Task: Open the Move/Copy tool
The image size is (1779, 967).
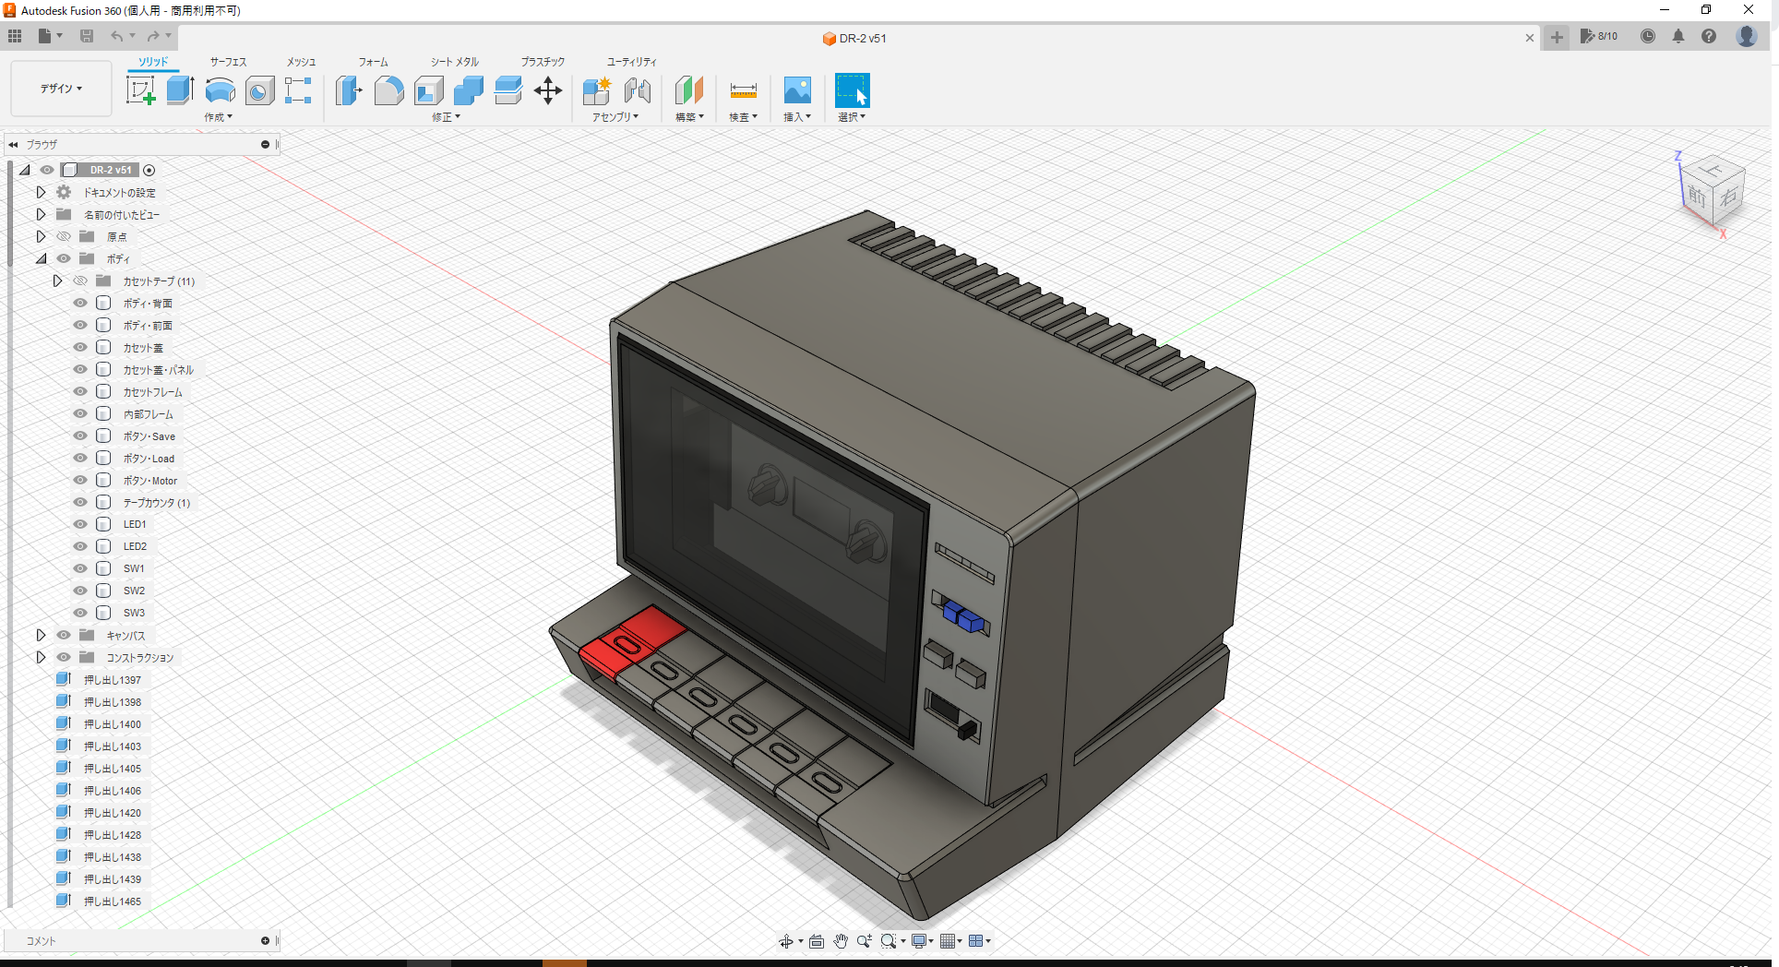Action: (x=548, y=90)
